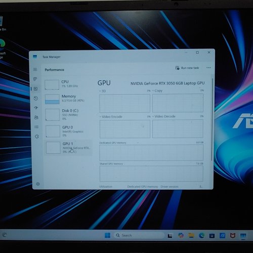Open the Details page icon
253x253 pixels.
coord(36,127)
